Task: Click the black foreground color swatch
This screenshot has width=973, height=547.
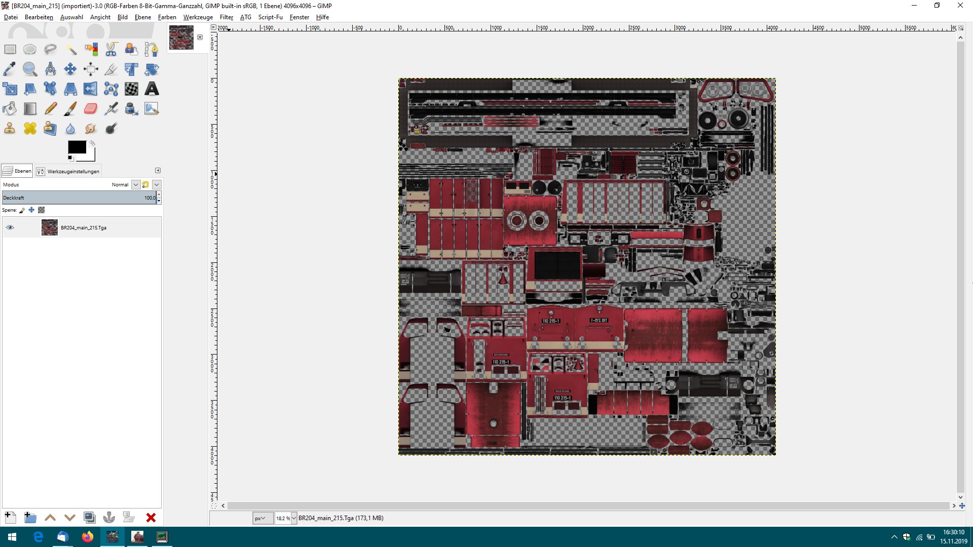Action: [x=77, y=147]
